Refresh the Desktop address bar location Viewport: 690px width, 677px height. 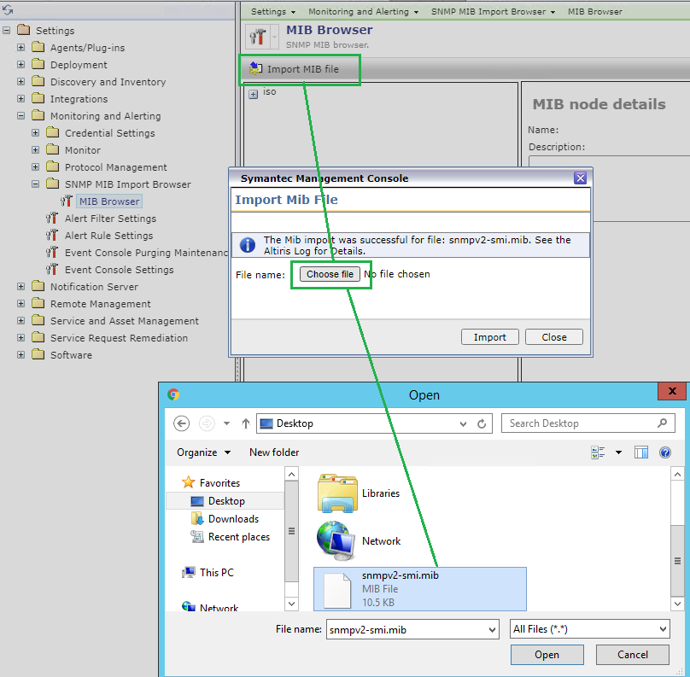pos(482,423)
